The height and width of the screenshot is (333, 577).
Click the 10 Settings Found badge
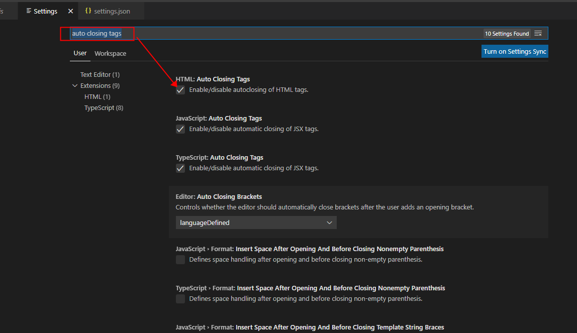click(507, 34)
